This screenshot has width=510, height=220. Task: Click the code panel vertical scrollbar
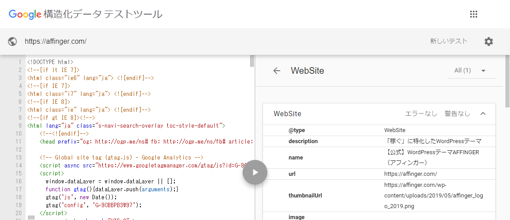(x=252, y=61)
